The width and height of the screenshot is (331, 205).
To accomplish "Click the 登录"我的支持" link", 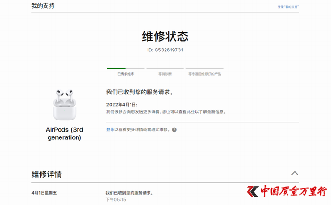I will [x=288, y=7].
